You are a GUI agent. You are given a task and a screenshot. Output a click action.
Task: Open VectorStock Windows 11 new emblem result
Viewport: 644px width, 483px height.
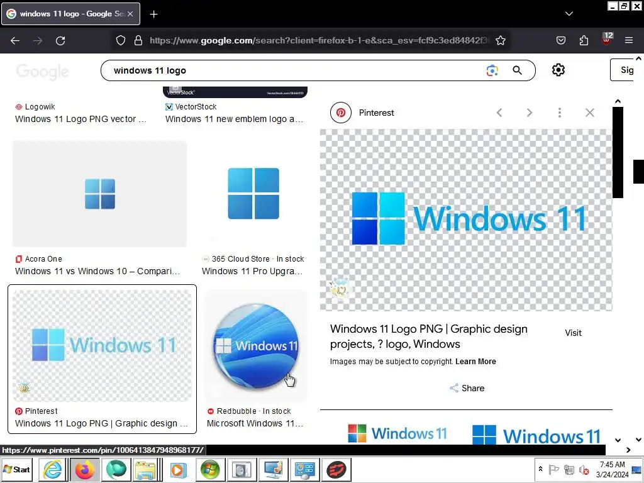(235, 119)
